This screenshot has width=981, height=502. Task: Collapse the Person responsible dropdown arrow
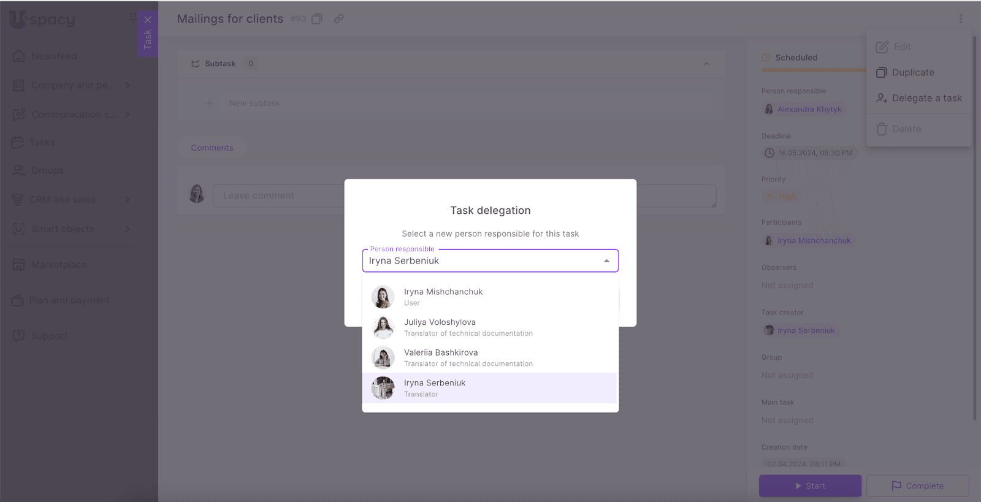[x=606, y=261]
